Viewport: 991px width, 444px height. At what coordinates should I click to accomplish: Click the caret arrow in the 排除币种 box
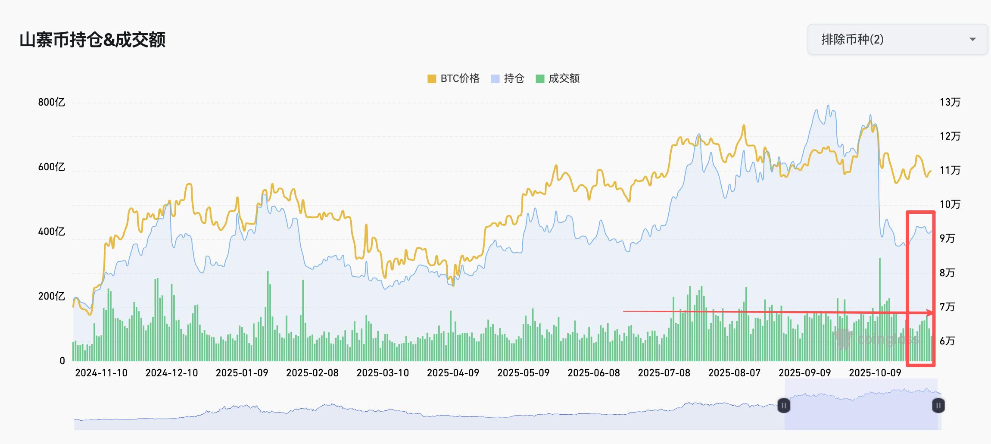tap(972, 40)
